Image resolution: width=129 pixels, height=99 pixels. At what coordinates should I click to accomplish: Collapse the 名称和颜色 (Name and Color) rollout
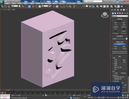click(120, 36)
